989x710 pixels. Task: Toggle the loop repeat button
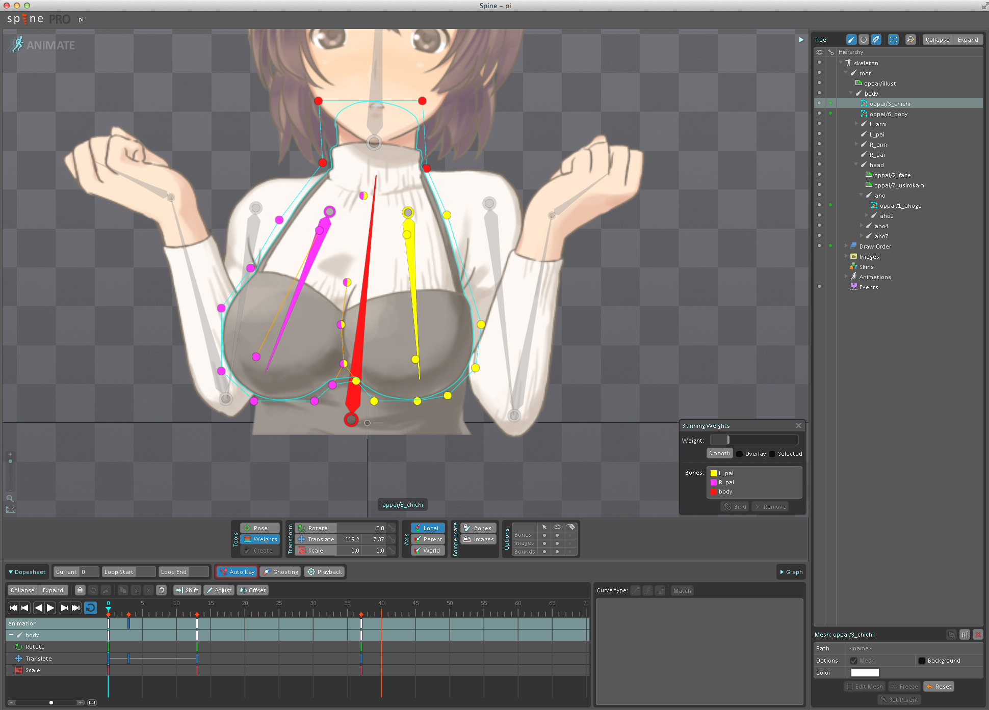90,608
